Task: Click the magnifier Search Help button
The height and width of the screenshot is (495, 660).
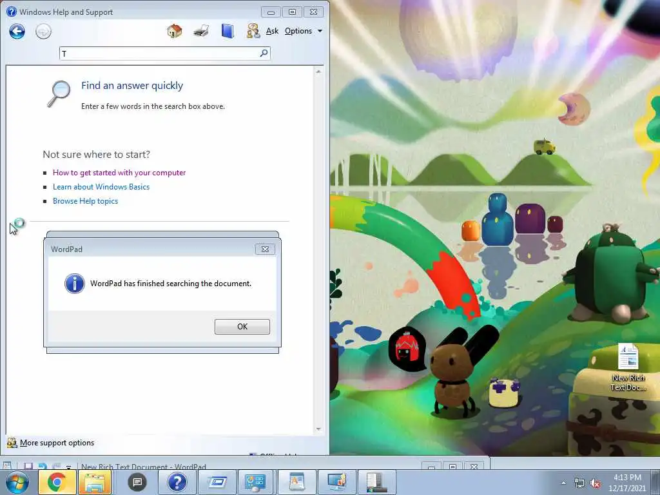Action: pos(264,53)
